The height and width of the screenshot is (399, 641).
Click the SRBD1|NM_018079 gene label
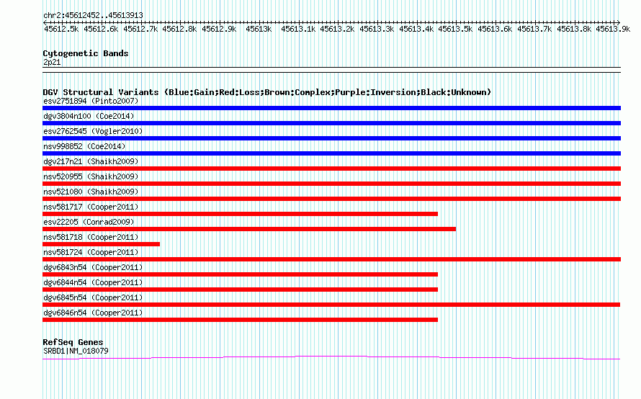click(76, 351)
